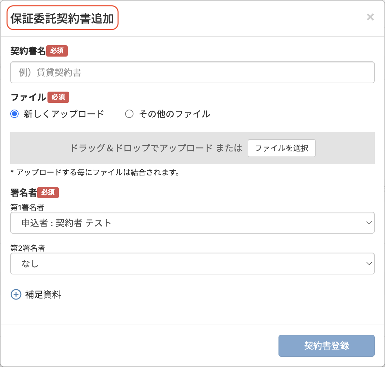Screen dimensions: 385x367
Task: Click the ファイルを選択 button
Action: coord(282,148)
